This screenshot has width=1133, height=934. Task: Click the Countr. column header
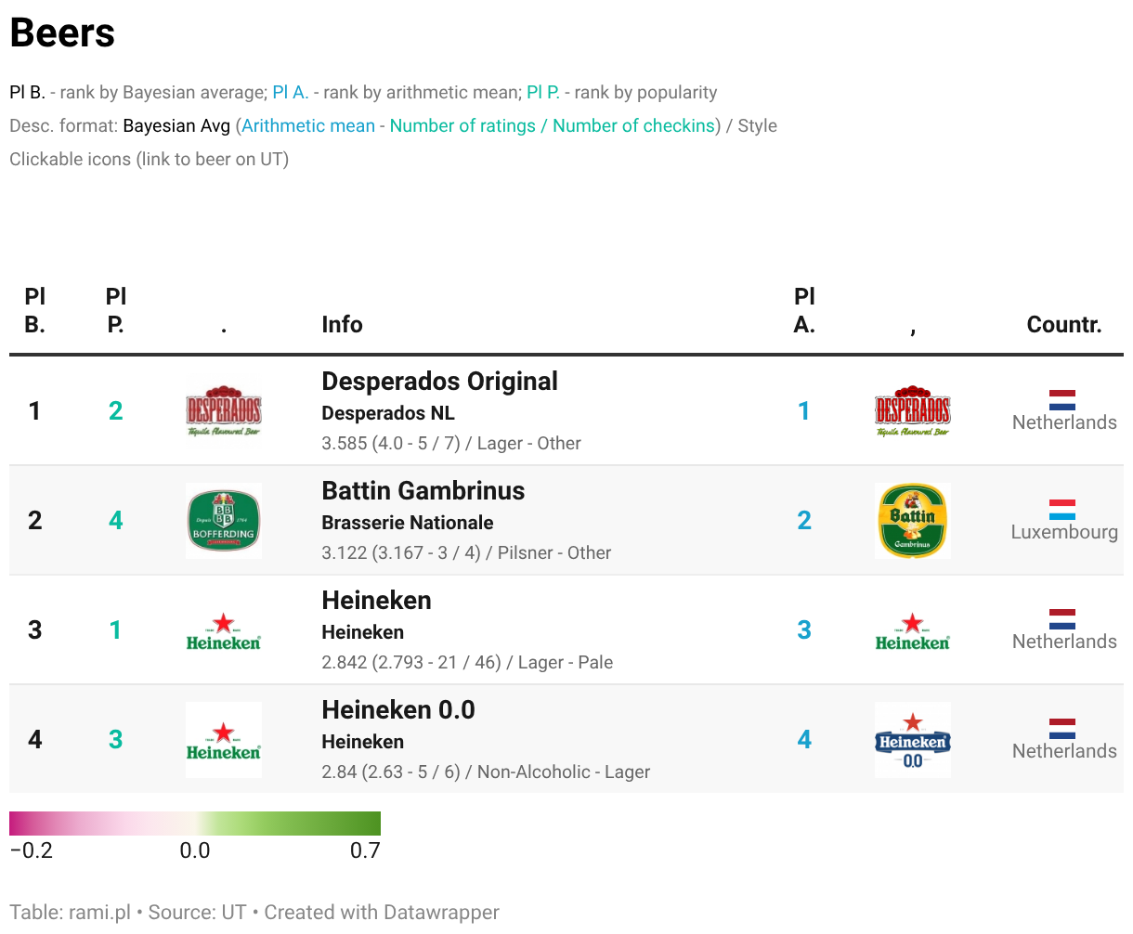tap(1064, 325)
